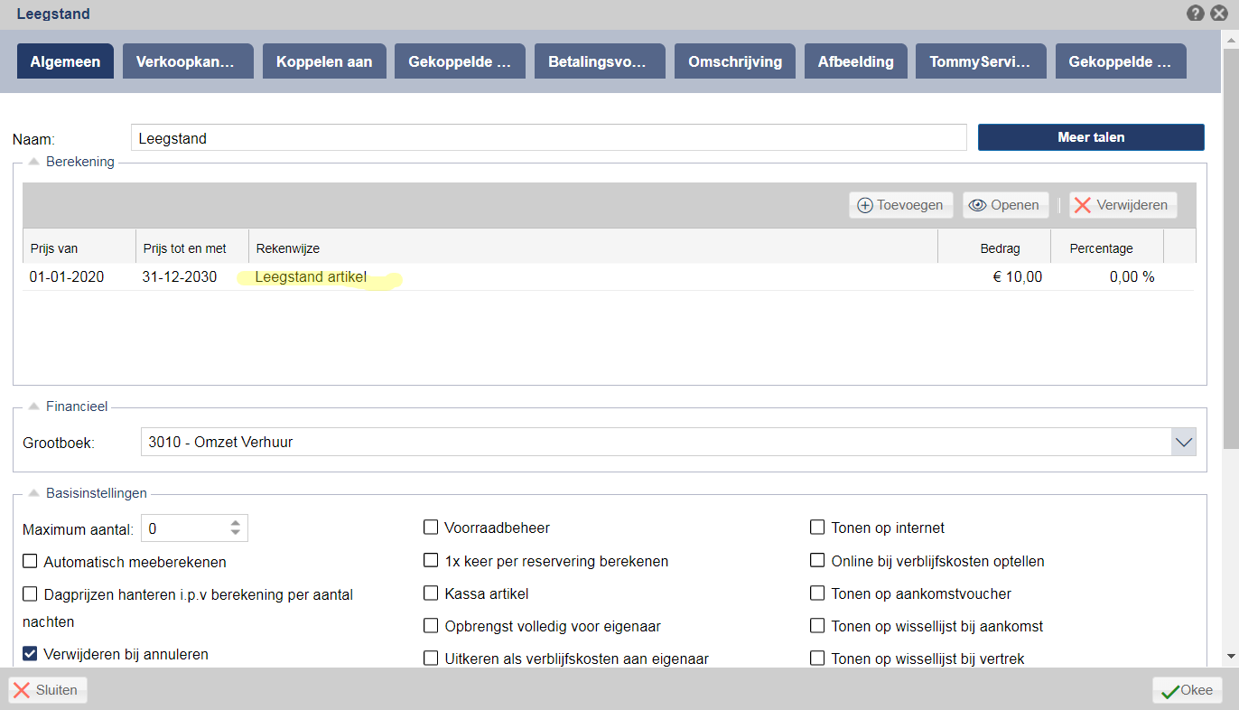Click the Sluiten button
The image size is (1239, 710).
pyautogui.click(x=48, y=690)
